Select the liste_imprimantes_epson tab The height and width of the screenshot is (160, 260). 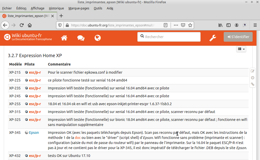click(x=28, y=16)
